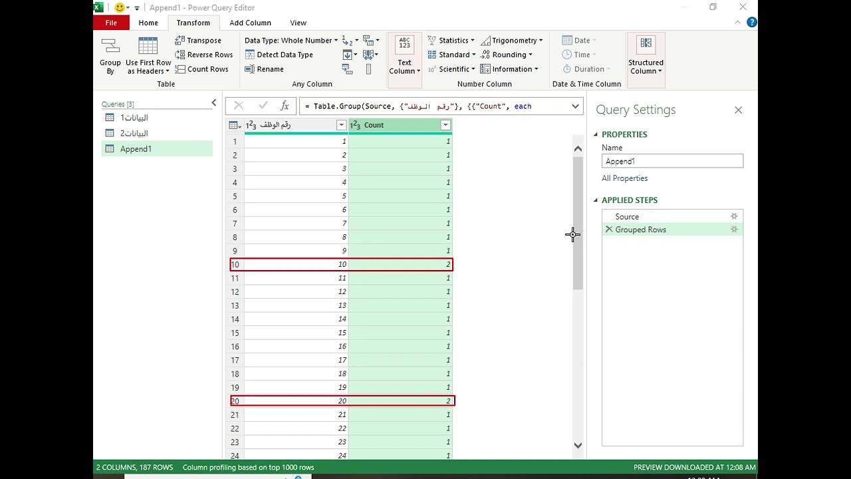Open settings gear for Source step

[x=734, y=216]
